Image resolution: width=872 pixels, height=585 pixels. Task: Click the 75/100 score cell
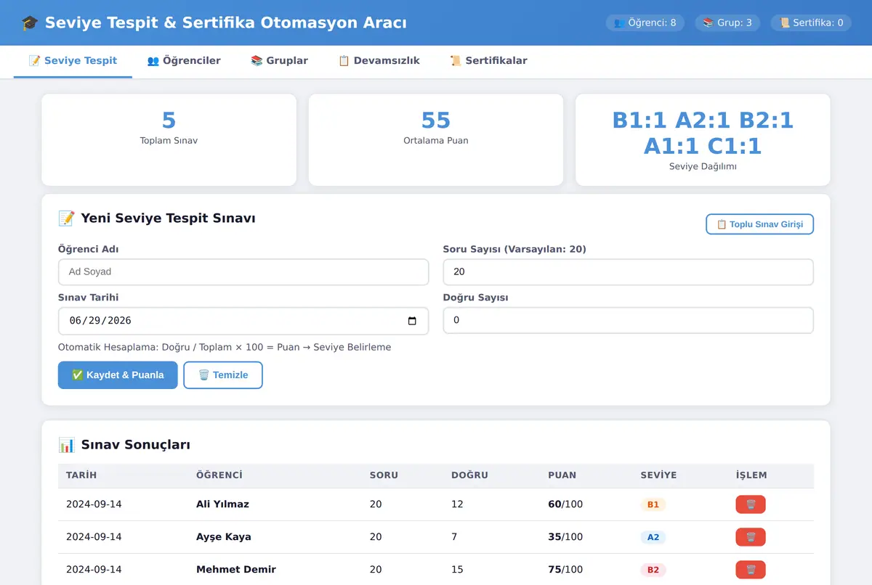click(x=565, y=570)
